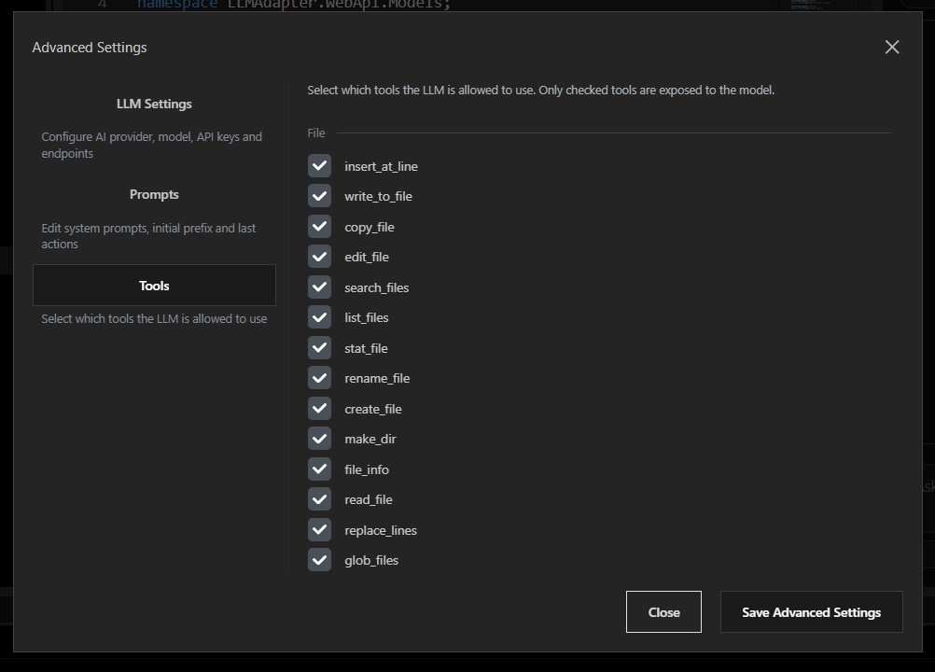Toggle the list_files checkbox
Screen dimensions: 935x672
[x=320, y=317]
